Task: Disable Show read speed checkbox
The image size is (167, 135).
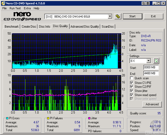Action: [132, 95]
